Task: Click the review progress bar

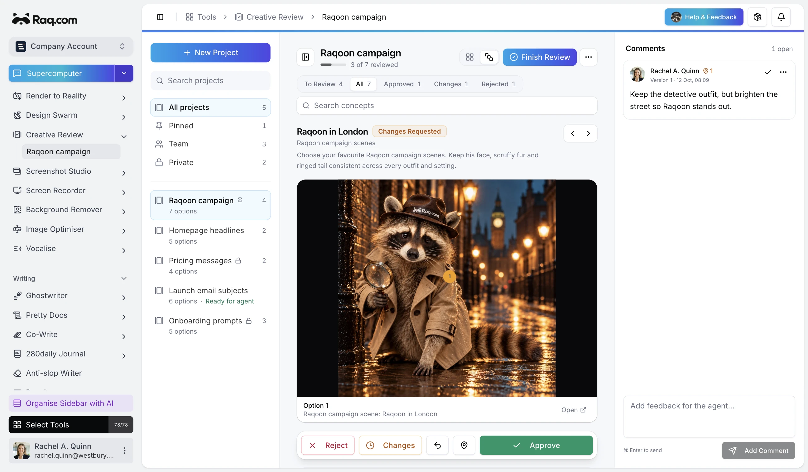Action: (x=333, y=65)
